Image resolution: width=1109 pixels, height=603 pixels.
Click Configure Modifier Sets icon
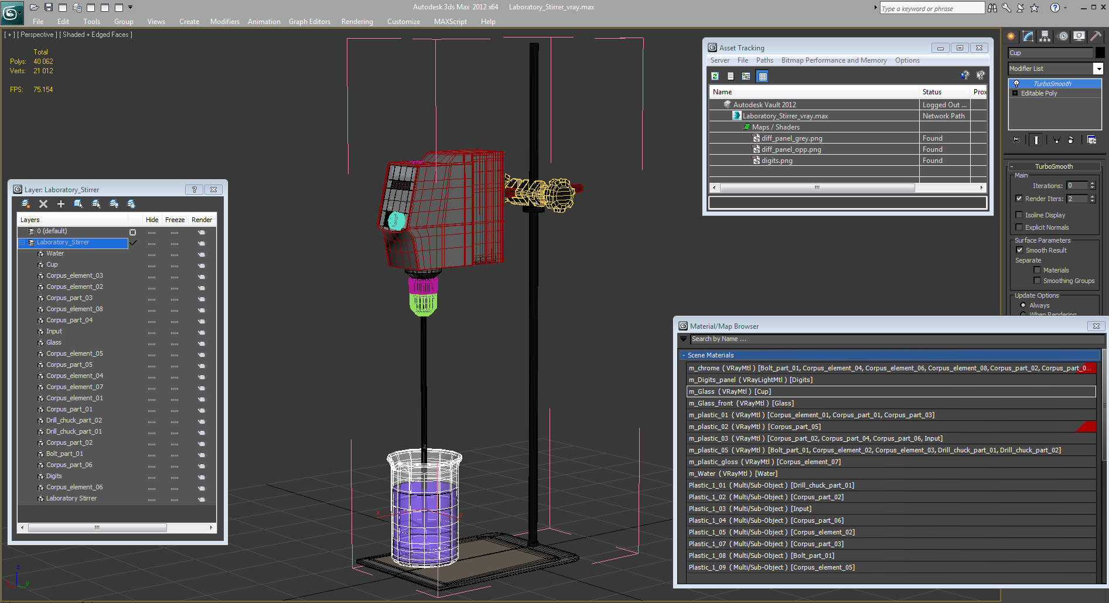click(x=1091, y=140)
